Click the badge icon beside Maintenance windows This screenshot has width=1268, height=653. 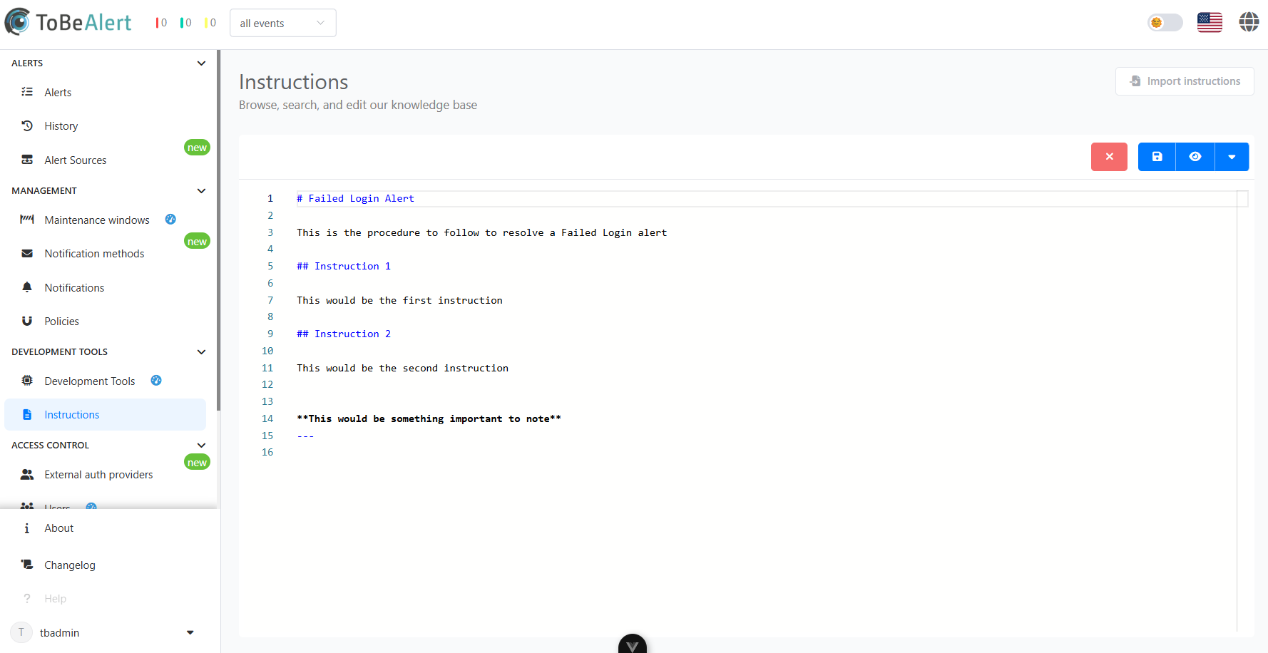[170, 220]
